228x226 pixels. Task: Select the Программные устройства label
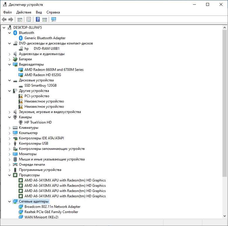(40, 170)
